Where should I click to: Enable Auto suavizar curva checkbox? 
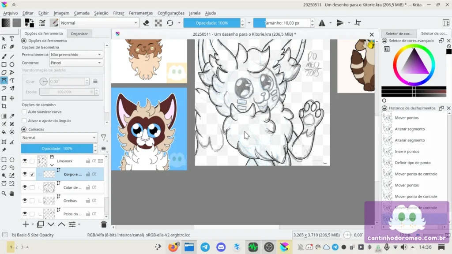24,112
